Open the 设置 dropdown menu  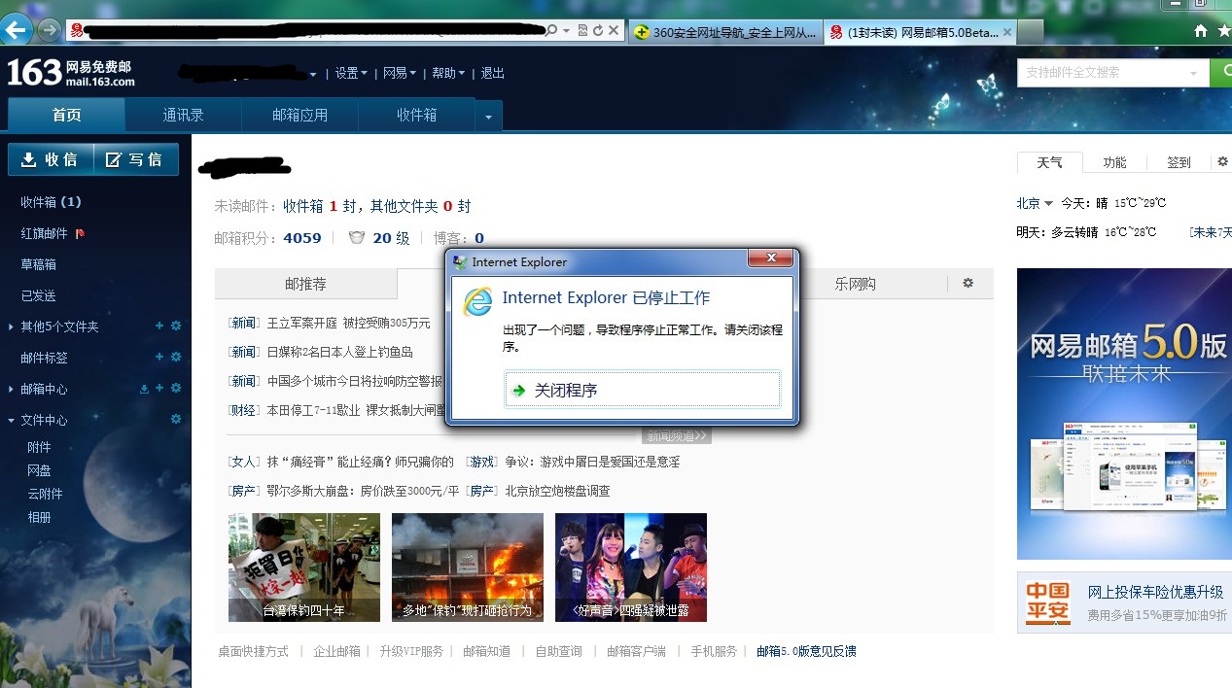click(351, 73)
